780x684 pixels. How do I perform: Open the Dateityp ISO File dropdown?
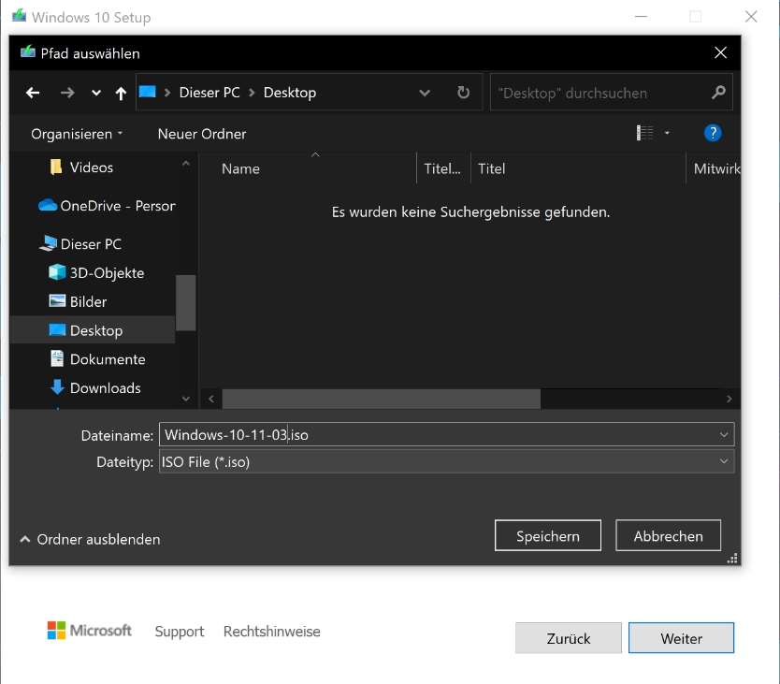click(x=446, y=461)
